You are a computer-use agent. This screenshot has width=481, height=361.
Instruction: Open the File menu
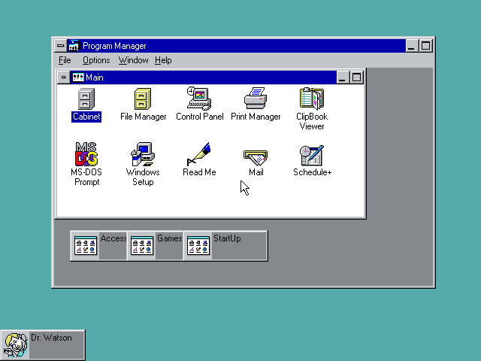[65, 60]
